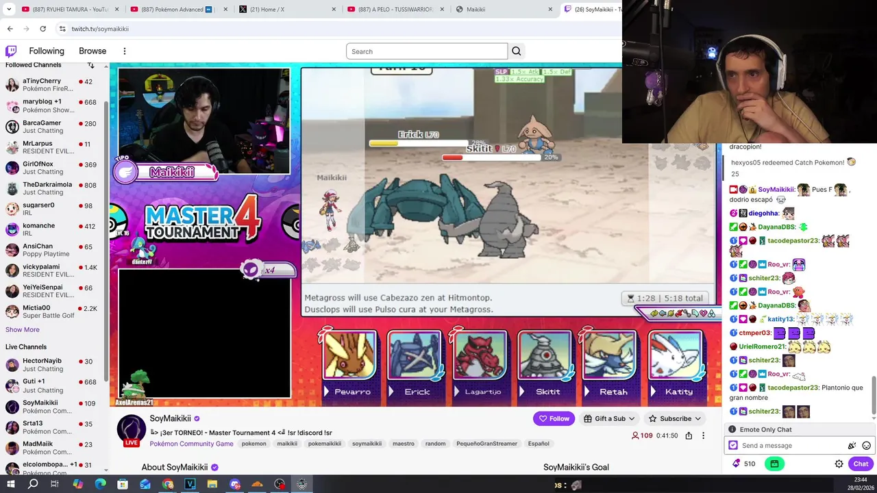Open channel points balance 510

click(743, 464)
